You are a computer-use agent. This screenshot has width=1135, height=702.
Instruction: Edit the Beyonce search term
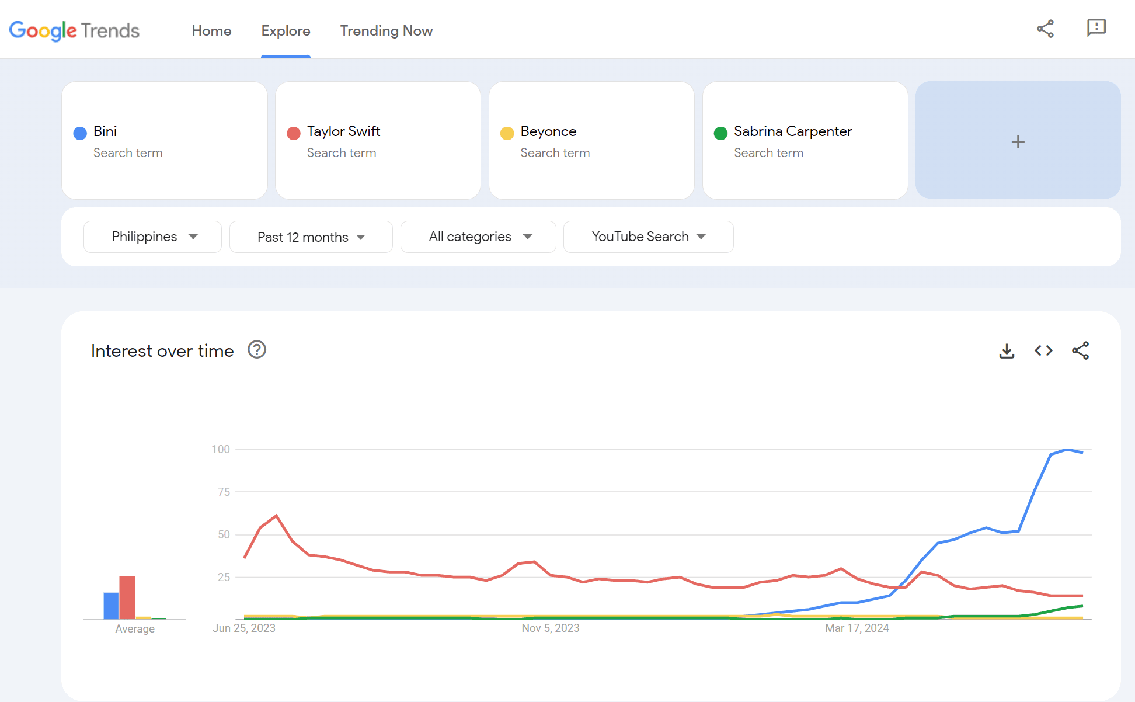pyautogui.click(x=591, y=140)
